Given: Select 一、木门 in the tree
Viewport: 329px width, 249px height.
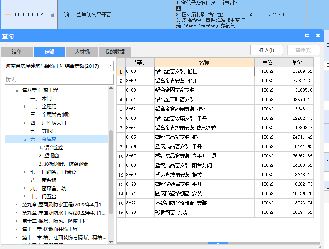Looking at the screenshot, I should click(x=41, y=99).
